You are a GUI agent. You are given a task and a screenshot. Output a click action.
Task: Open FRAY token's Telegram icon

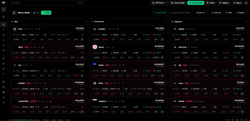(36, 29)
